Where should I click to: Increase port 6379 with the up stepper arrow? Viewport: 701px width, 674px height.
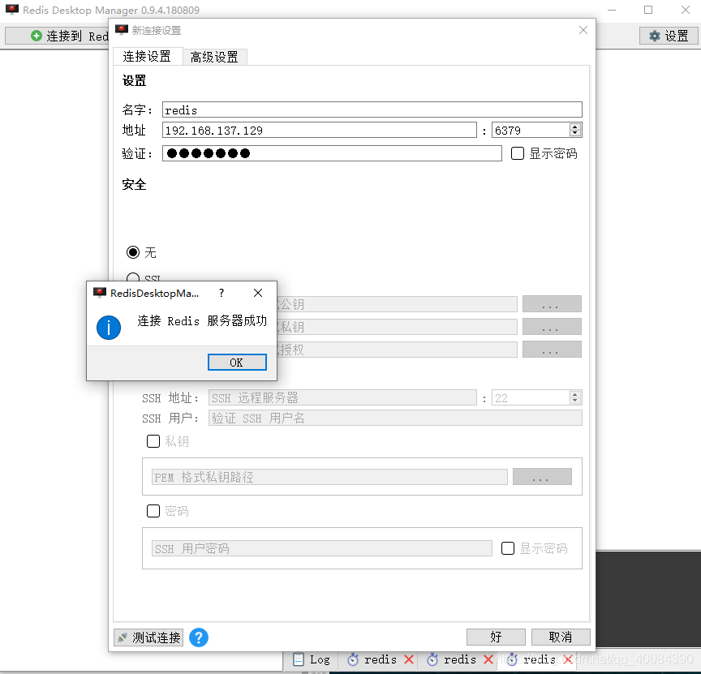pos(574,126)
